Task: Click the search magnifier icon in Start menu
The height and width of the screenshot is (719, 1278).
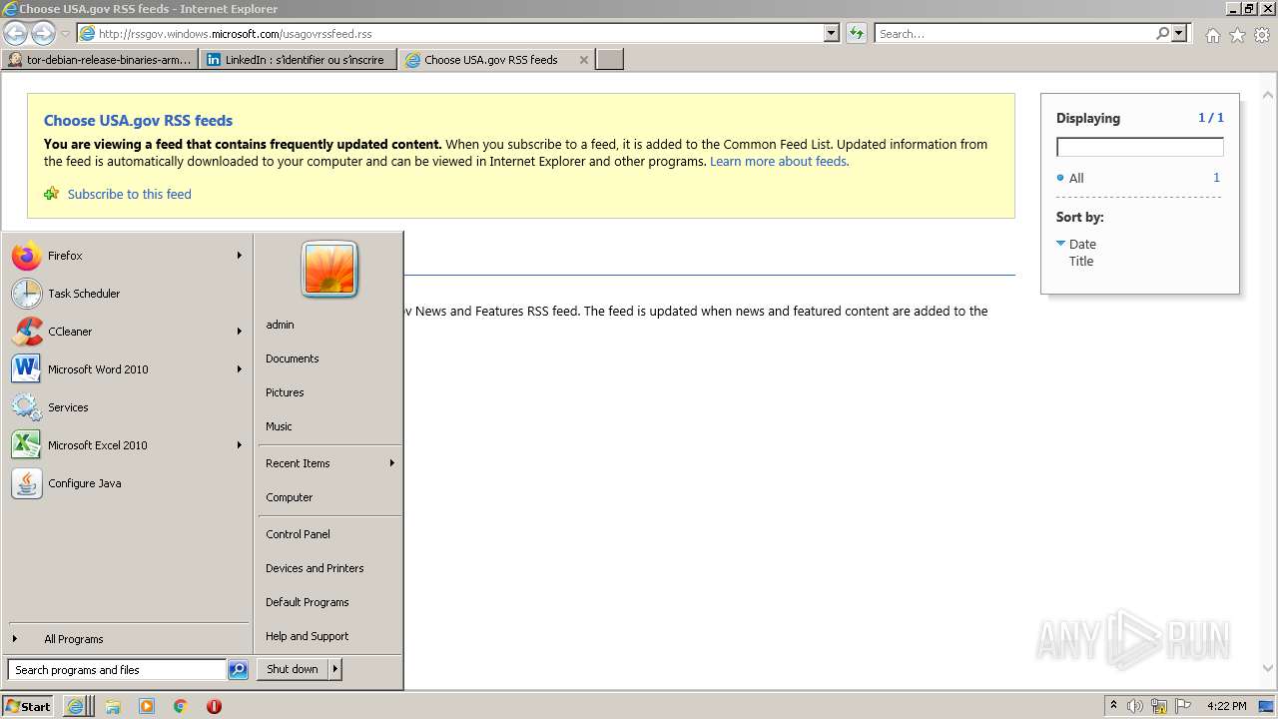Action: coord(238,670)
